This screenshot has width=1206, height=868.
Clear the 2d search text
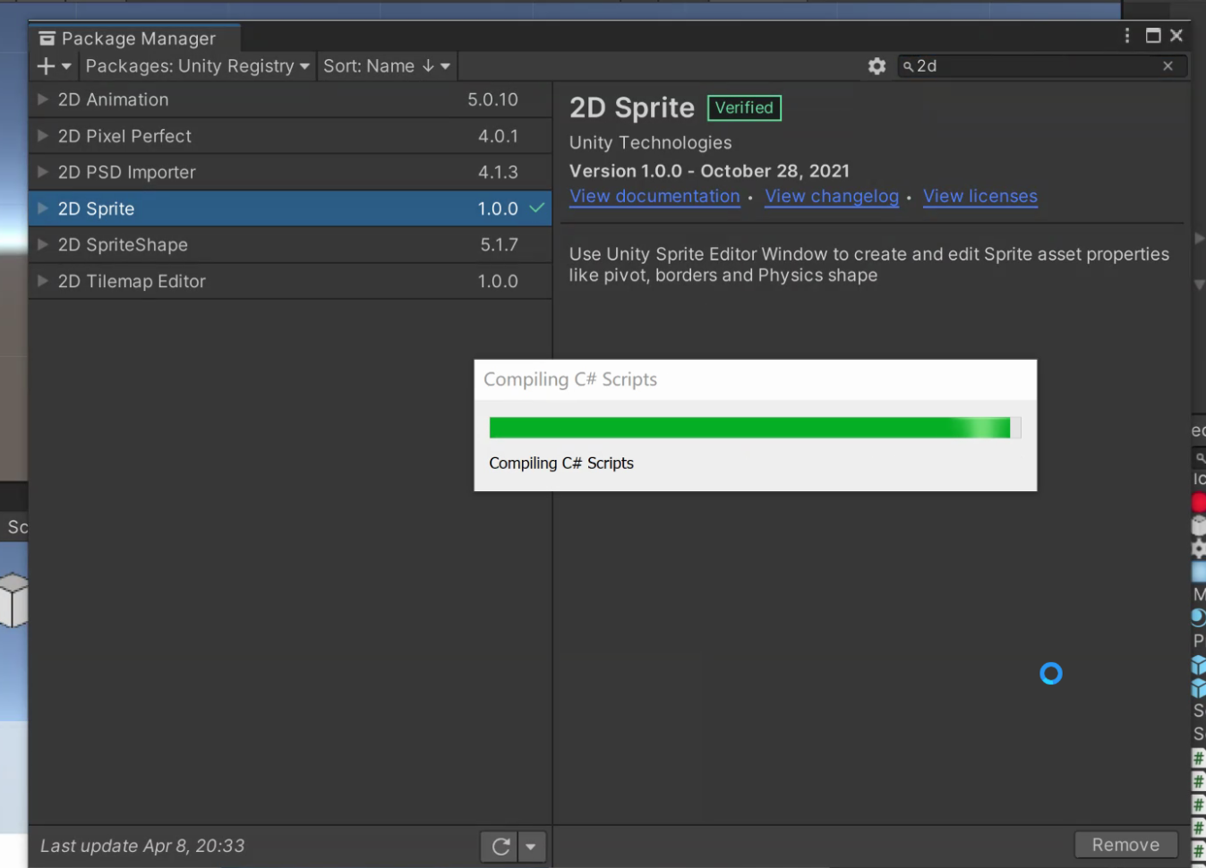click(1168, 66)
